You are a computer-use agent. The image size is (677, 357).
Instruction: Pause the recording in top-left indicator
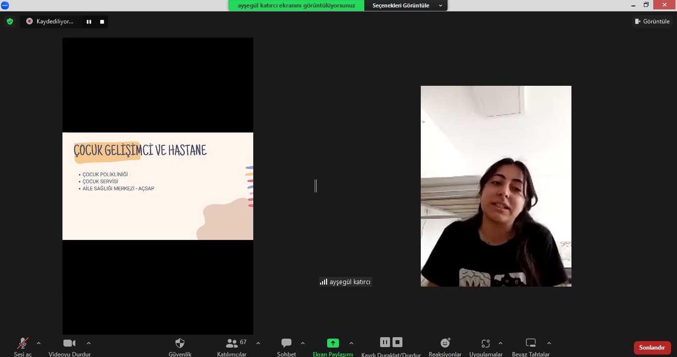(89, 22)
